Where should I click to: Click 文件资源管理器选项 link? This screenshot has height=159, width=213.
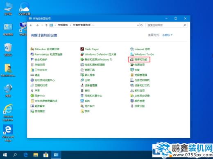[x=46, y=101]
